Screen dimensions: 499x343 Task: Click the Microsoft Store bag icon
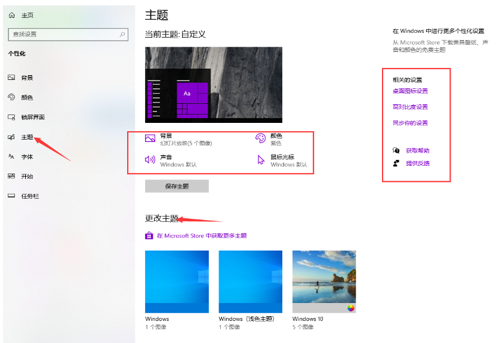point(149,236)
